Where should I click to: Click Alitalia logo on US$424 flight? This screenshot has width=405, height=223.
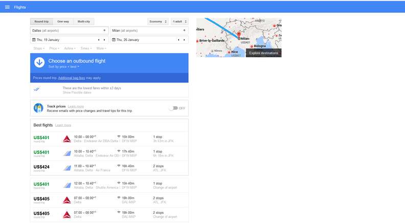(x=67, y=168)
